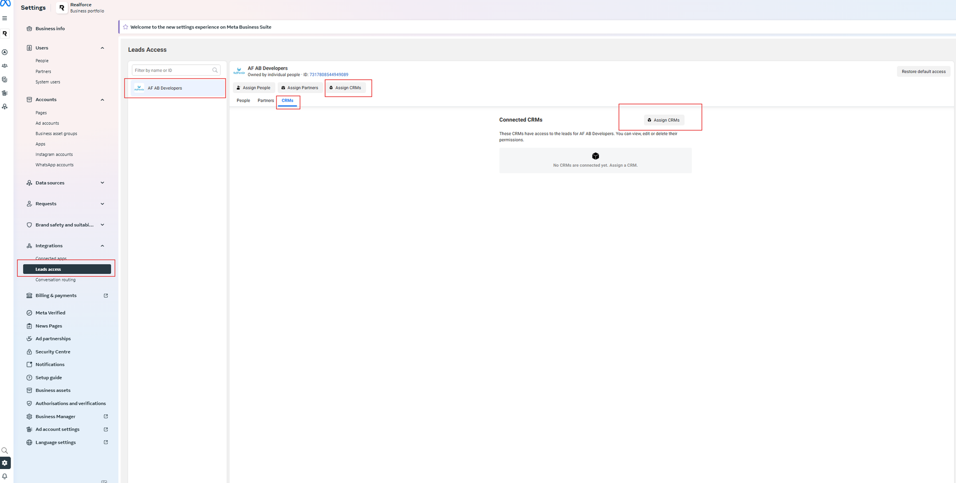Click the stacked pages icon in left rail
Screen dimensions: 956x483
pyautogui.click(x=5, y=80)
